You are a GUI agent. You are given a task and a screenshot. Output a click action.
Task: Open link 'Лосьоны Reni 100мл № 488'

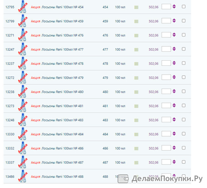coord(62,177)
